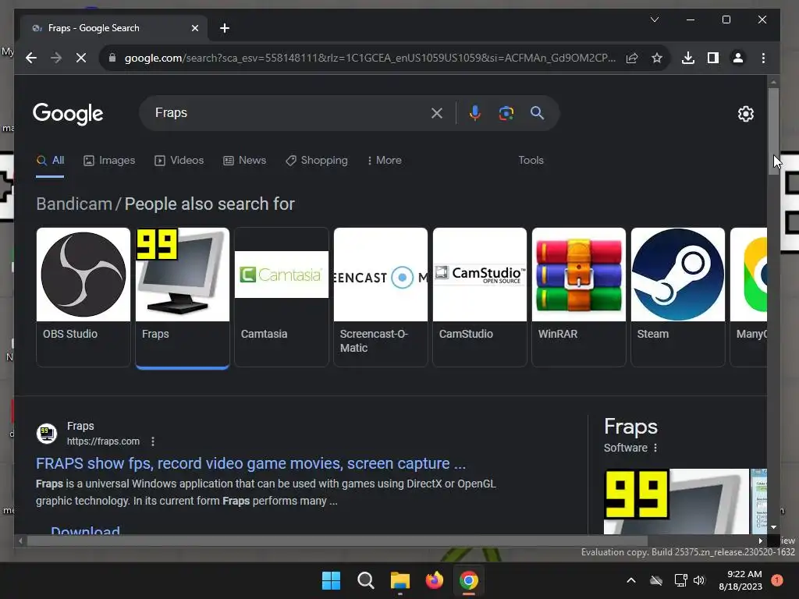Click the horizontal scrollbar thumb
799x599 pixels.
337,541
